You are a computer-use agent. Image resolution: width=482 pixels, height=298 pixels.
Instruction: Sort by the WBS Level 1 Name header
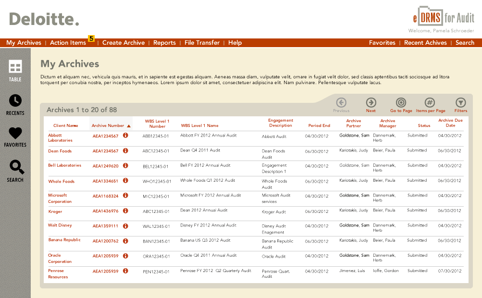click(199, 125)
